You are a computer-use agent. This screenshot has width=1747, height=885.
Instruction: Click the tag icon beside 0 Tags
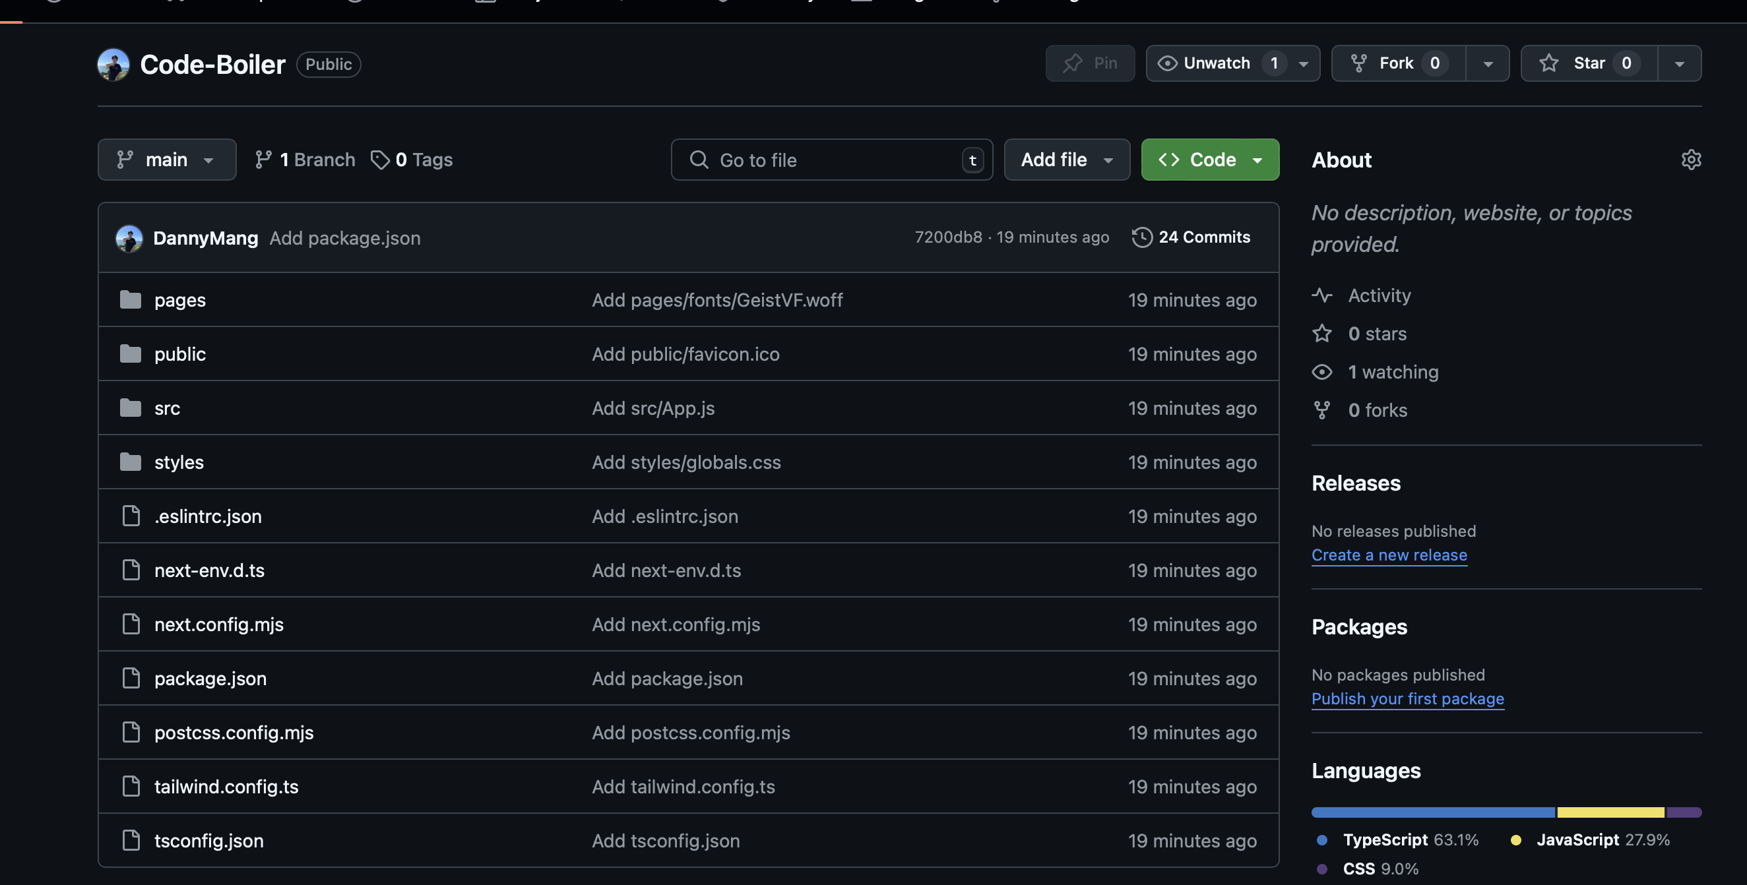[x=380, y=160]
